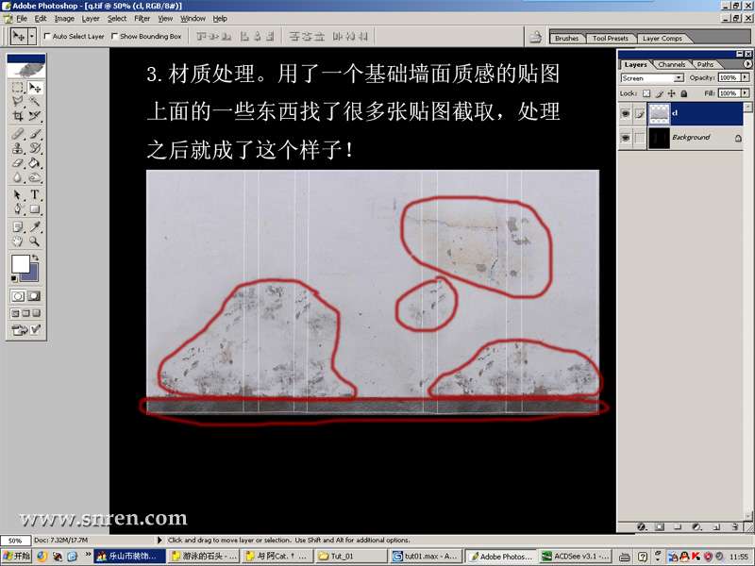Open Brushes tab in palette well

[566, 38]
